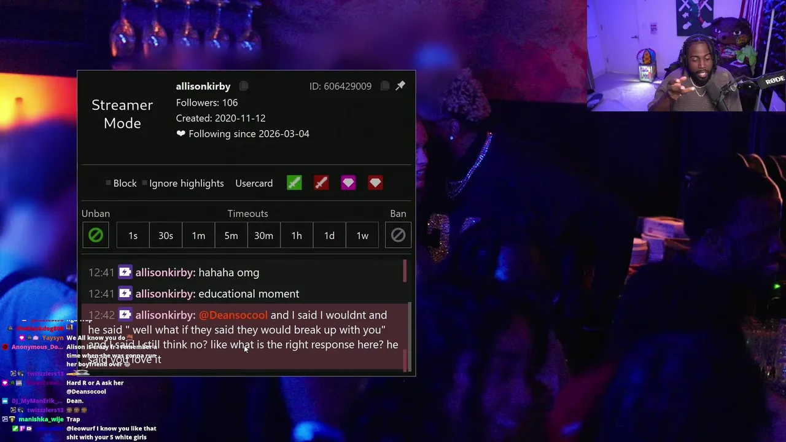The image size is (786, 442).
Task: Copy the user ID 606429009 icon
Action: pos(384,86)
